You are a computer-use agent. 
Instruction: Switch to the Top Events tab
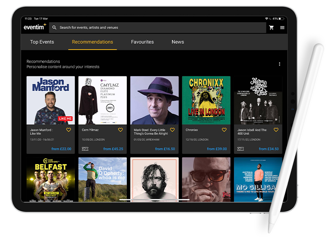42,42
